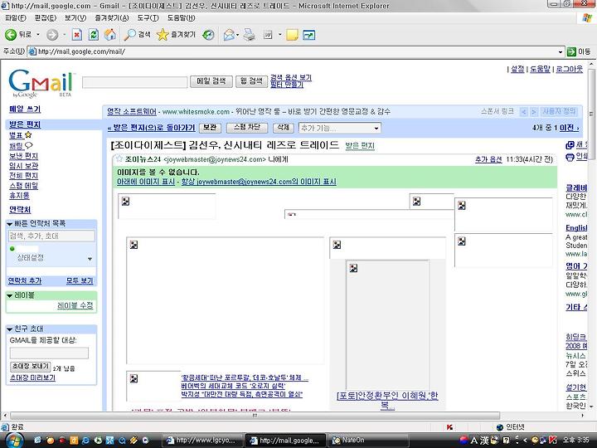Open the Edit toolbar button dropdown arrow
The width and height of the screenshot is (597, 448).
[280, 35]
